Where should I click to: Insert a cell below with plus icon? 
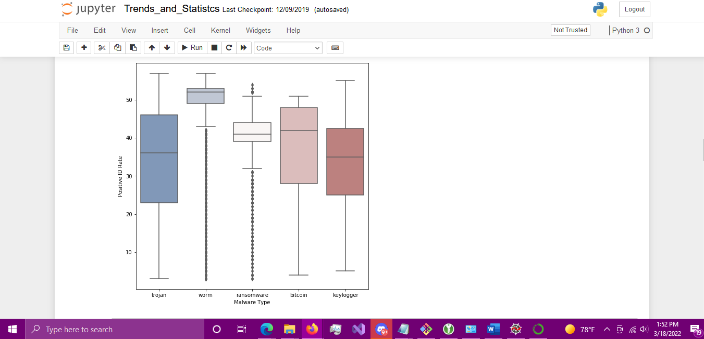tap(84, 48)
